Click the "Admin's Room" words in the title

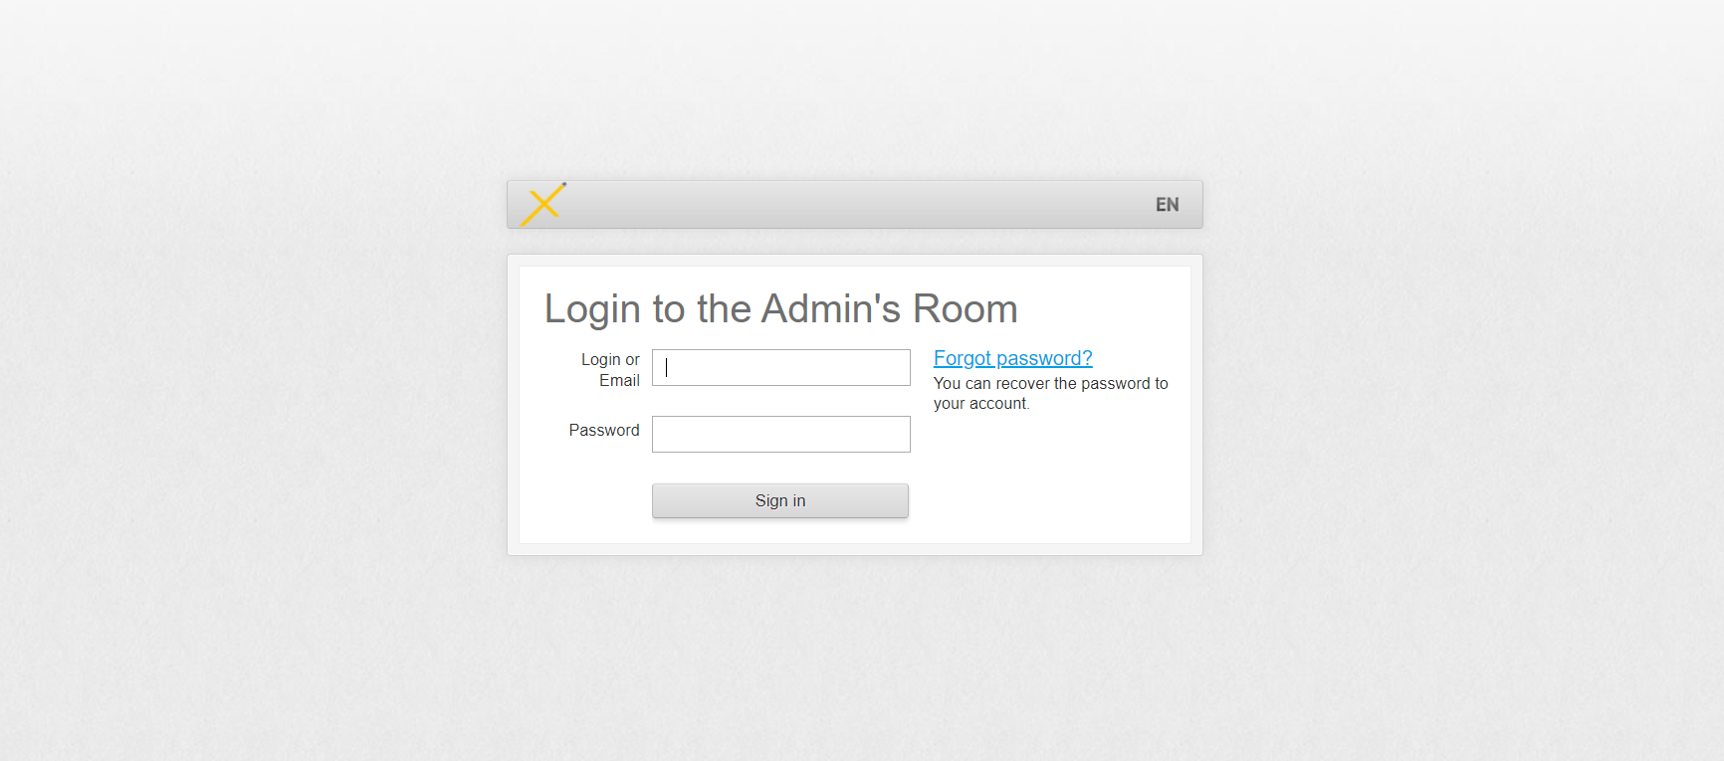pos(889,309)
